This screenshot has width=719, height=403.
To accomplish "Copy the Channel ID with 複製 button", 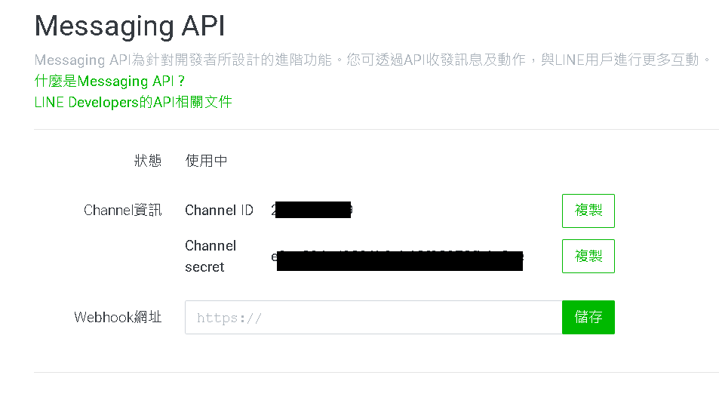I will point(588,211).
